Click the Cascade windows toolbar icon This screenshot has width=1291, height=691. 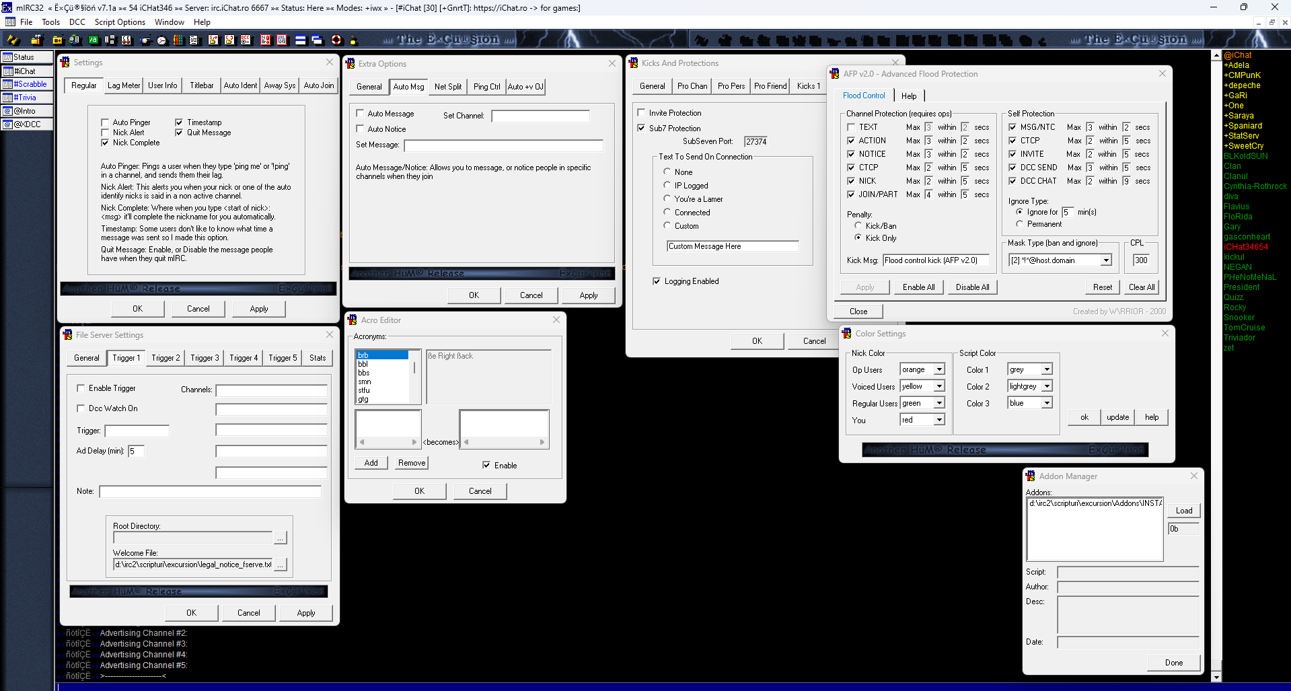tap(317, 40)
